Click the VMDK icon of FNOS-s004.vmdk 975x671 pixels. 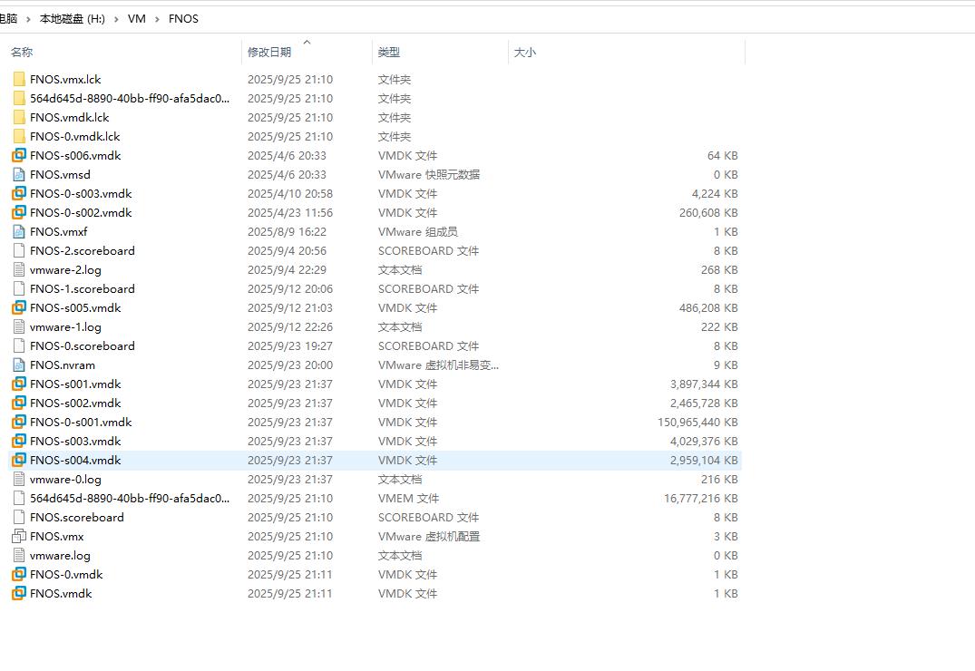coord(19,461)
